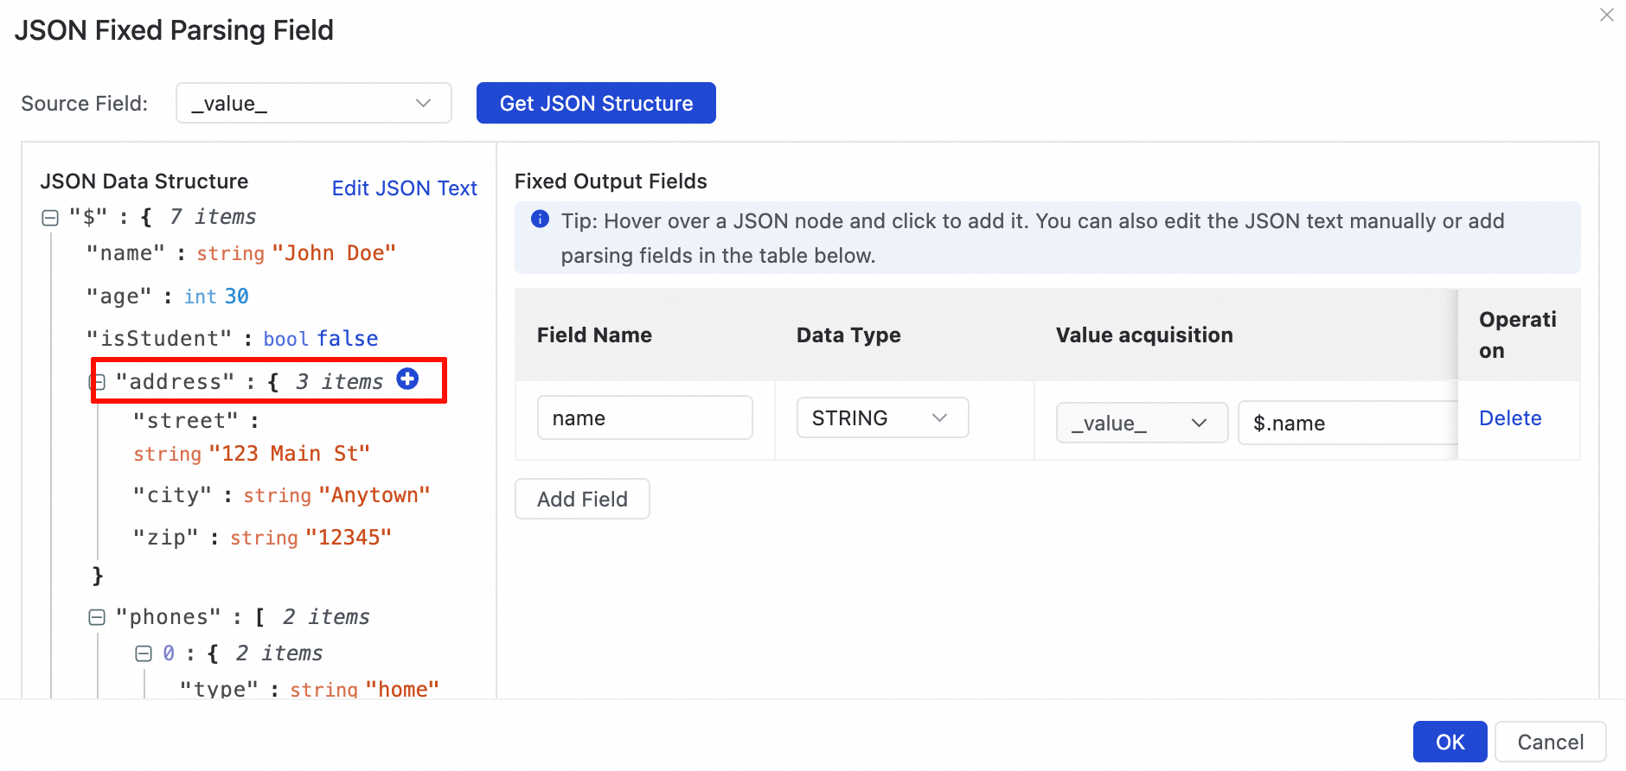Click the $.name JSON path input
1626x771 pixels.
tap(1347, 424)
